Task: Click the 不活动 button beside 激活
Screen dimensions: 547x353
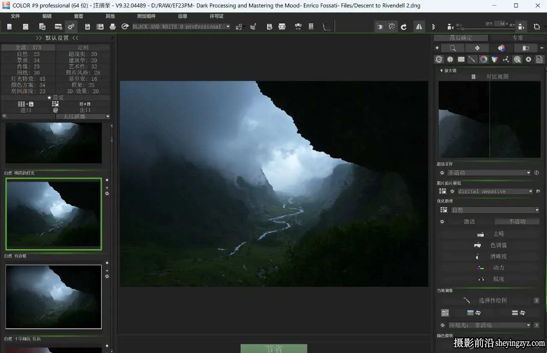Action: tap(517, 221)
